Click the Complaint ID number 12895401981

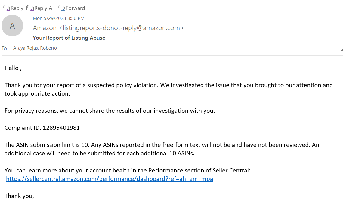point(61,128)
